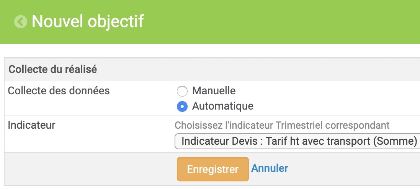The image size is (420, 189).
Task: Cancel the form via the Annuler link
Action: click(x=270, y=168)
